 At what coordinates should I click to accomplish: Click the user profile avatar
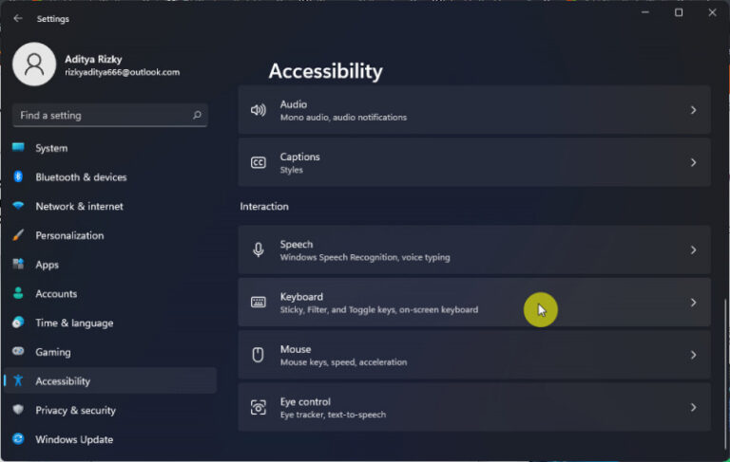point(34,65)
